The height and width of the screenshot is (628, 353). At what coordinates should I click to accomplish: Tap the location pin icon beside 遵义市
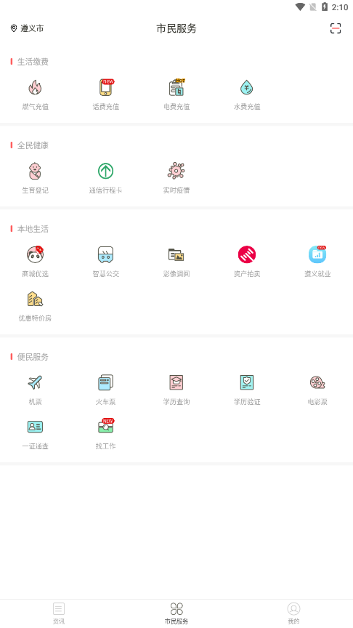pos(14,28)
